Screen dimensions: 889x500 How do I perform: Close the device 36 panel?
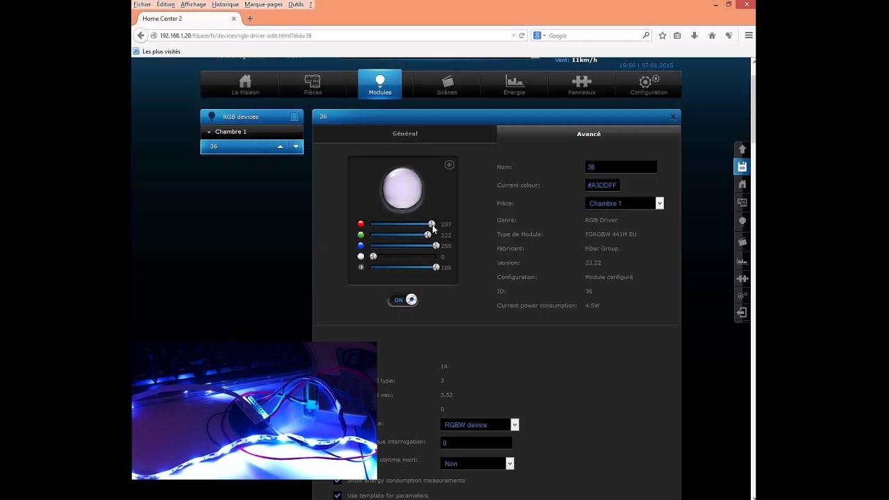coord(672,117)
